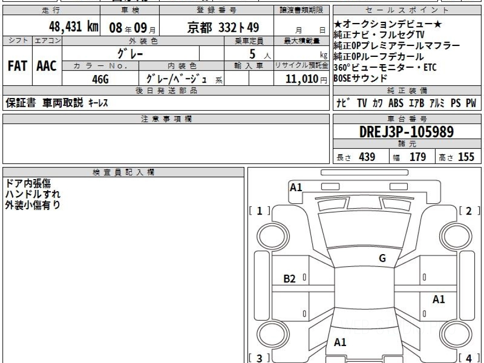Select the 譲渡書類期限 header

(301, 10)
